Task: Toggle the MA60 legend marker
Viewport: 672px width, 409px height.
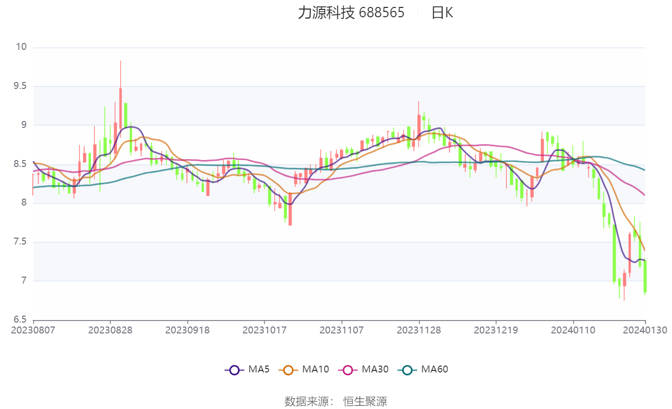Action: click(x=407, y=369)
